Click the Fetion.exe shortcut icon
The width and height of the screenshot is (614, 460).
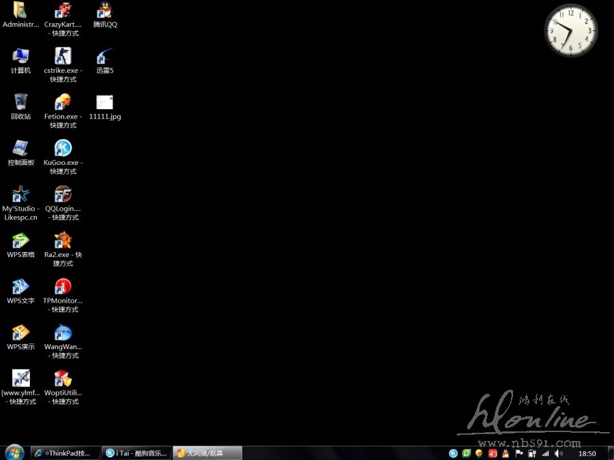pos(63,102)
